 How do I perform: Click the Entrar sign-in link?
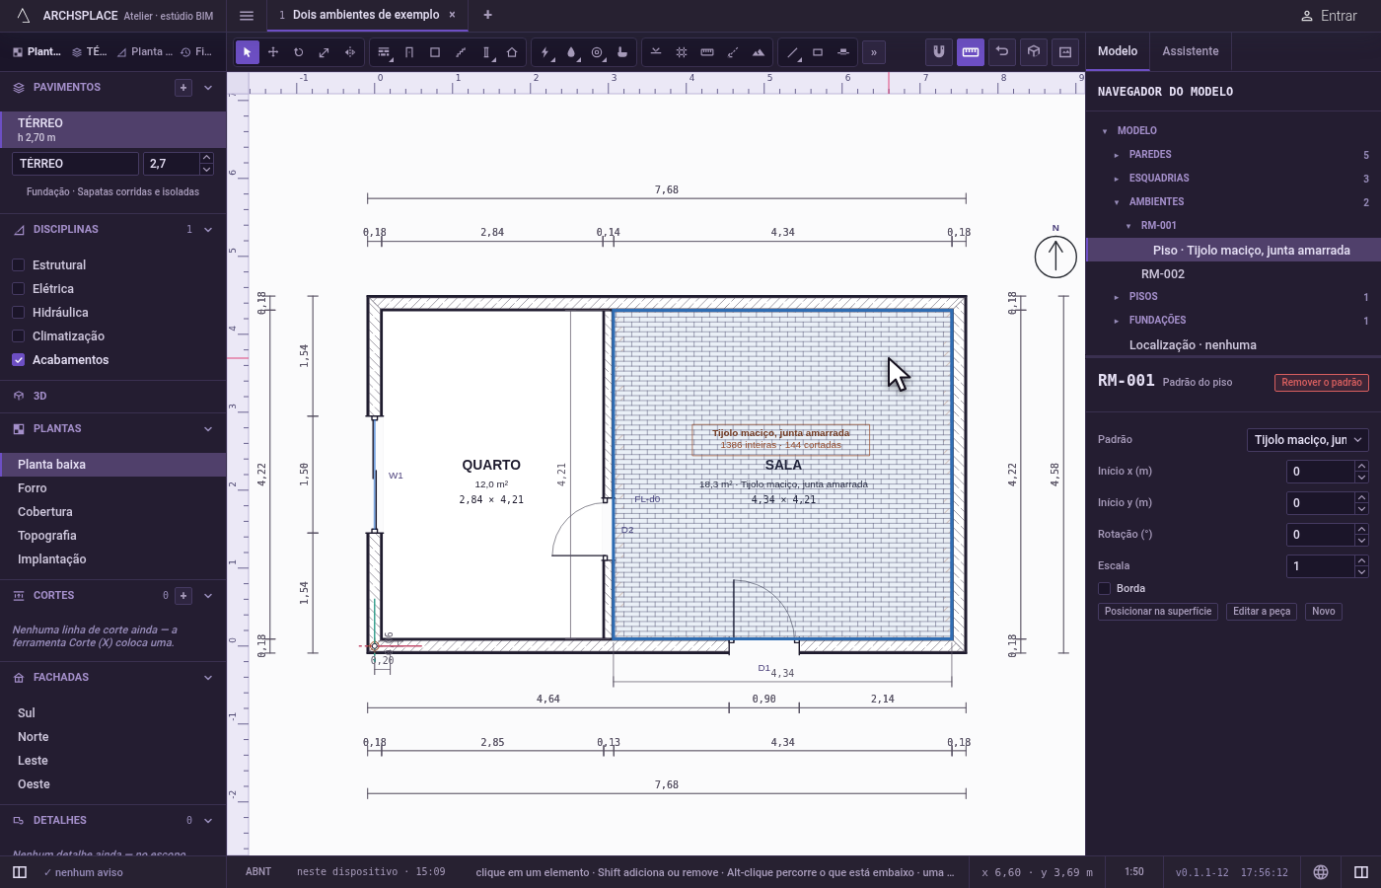click(1329, 16)
